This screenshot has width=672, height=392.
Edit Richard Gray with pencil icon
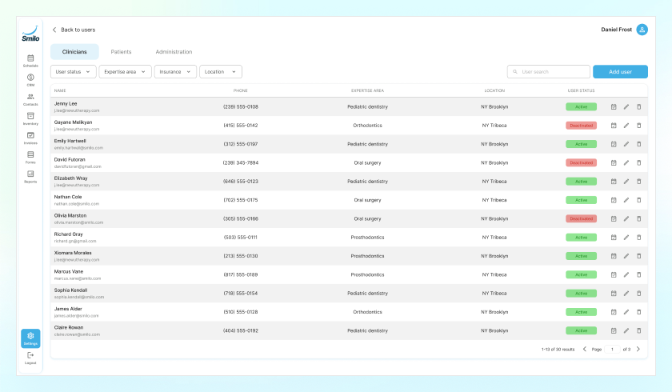626,238
